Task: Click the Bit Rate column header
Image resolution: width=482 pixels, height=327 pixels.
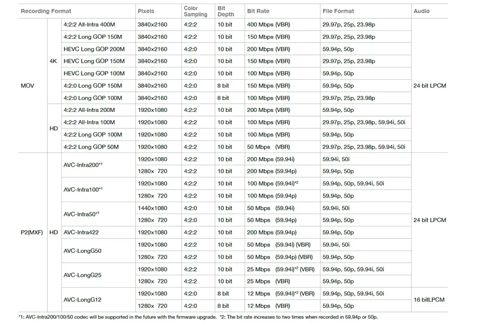Action: click(x=258, y=11)
